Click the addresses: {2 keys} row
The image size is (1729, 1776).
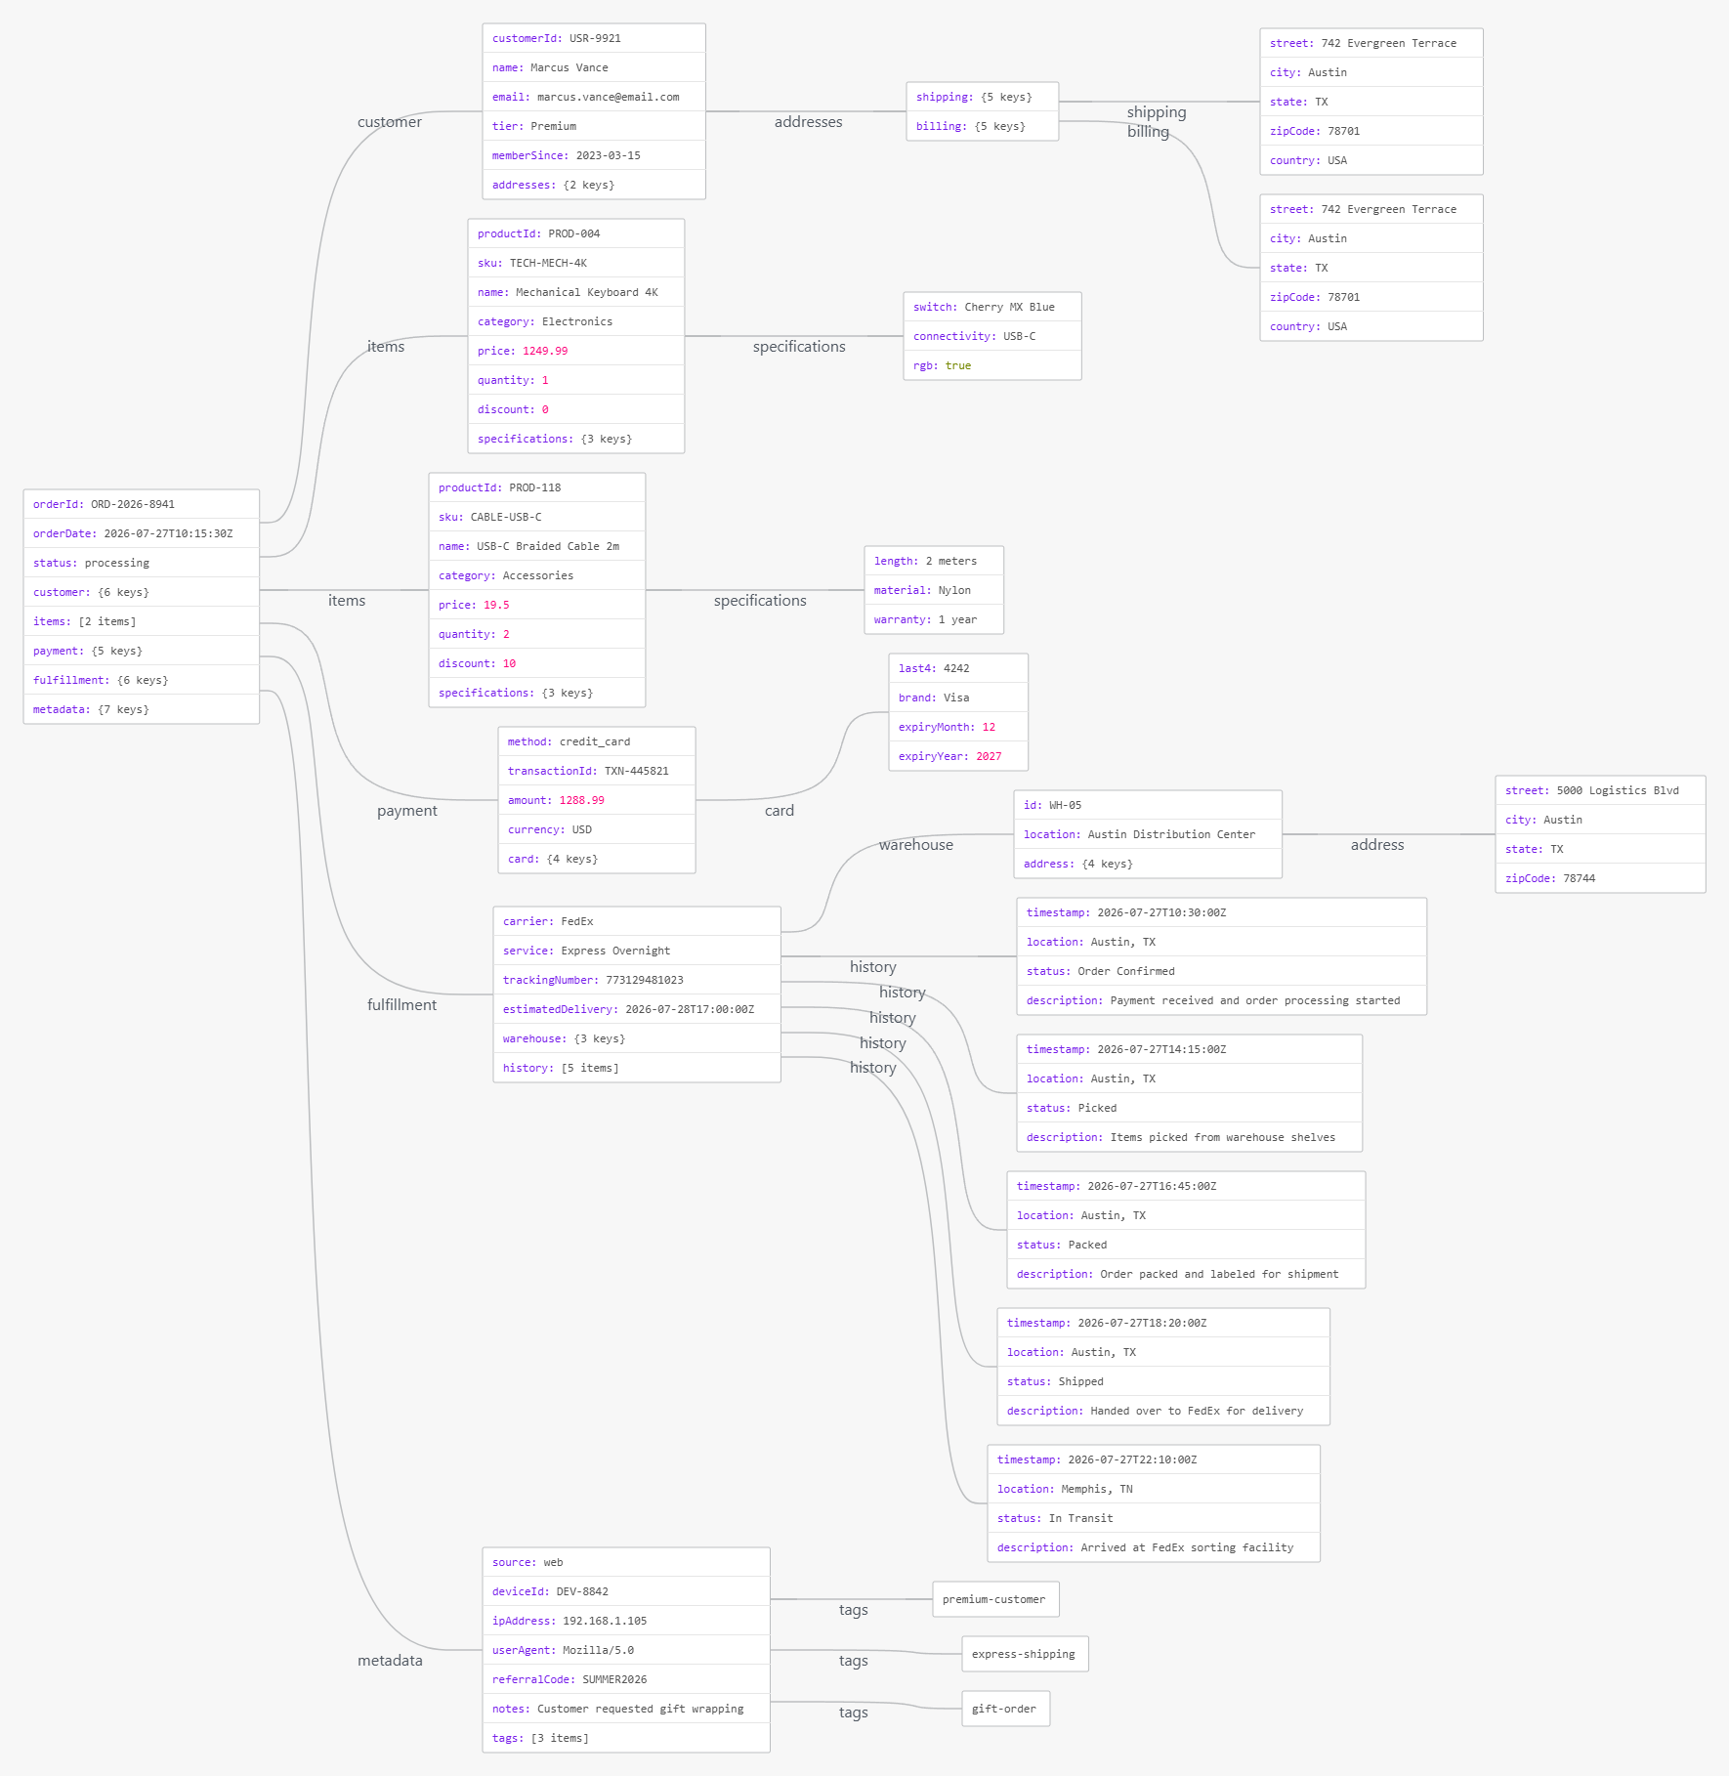[x=594, y=185]
